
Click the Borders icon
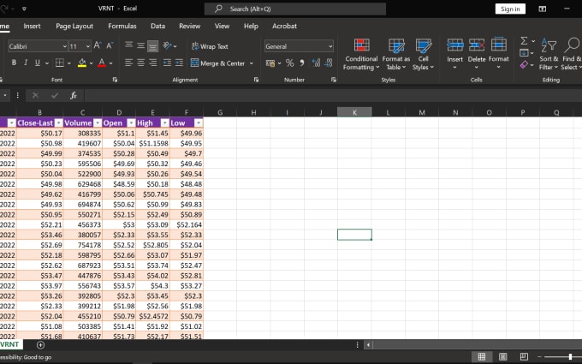tap(59, 63)
